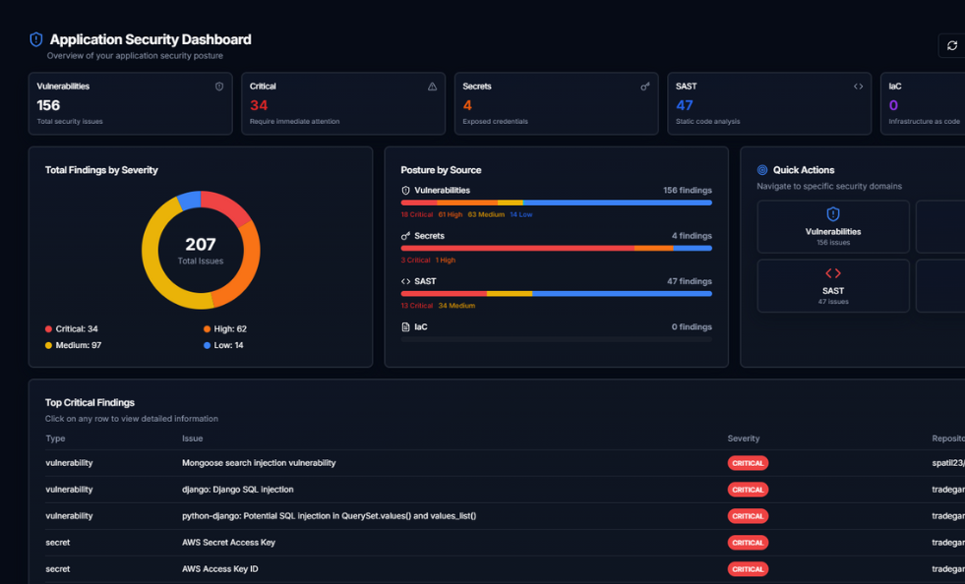Click the Issue column header

point(193,438)
